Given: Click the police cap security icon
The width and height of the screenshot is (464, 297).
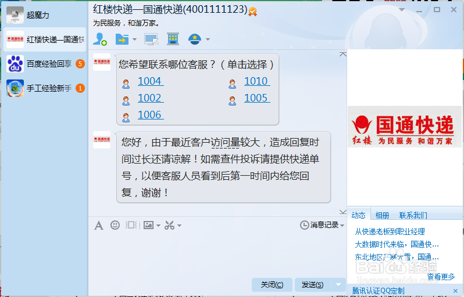Looking at the screenshot, I should click(x=195, y=39).
